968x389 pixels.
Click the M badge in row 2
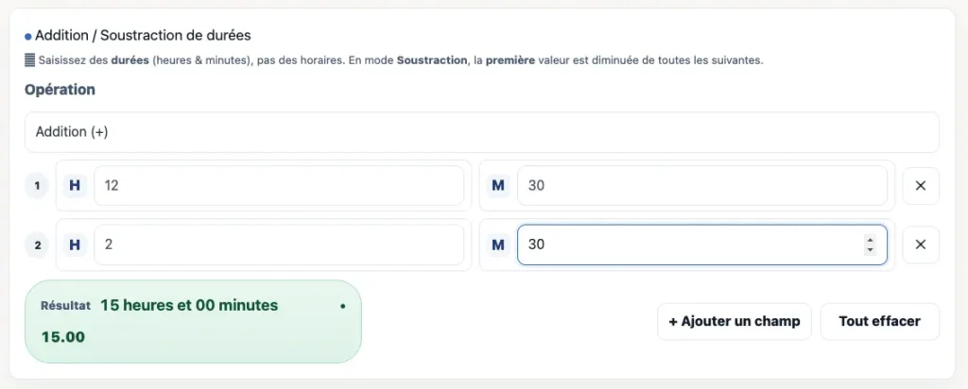click(497, 245)
